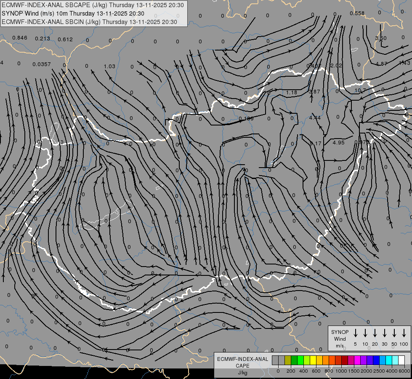Click the 10.7 value on the map
412x379 pixels.
(360, 90)
